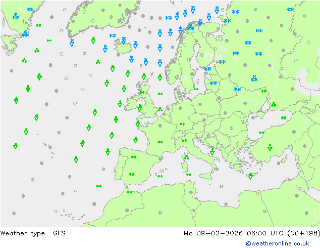The height and width of the screenshot is (248, 320).
Task: Select the drizzle symbol south of Sardinia
Action: 189,174
